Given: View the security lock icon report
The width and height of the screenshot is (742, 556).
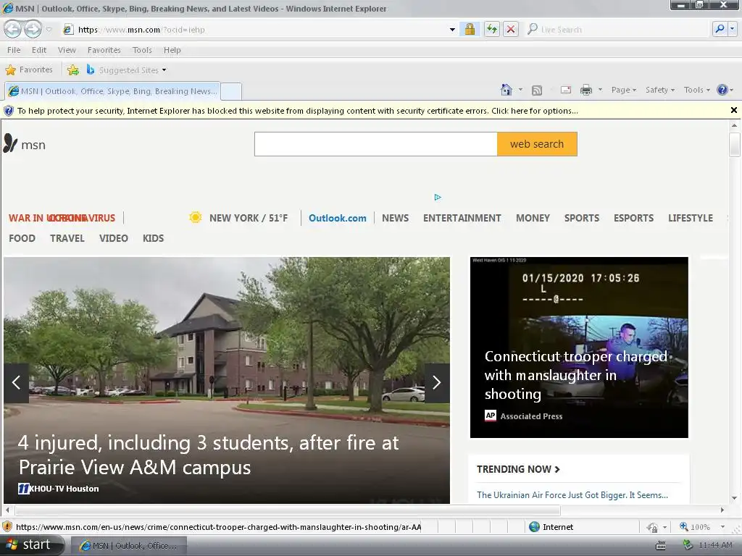Looking at the screenshot, I should pos(470,30).
